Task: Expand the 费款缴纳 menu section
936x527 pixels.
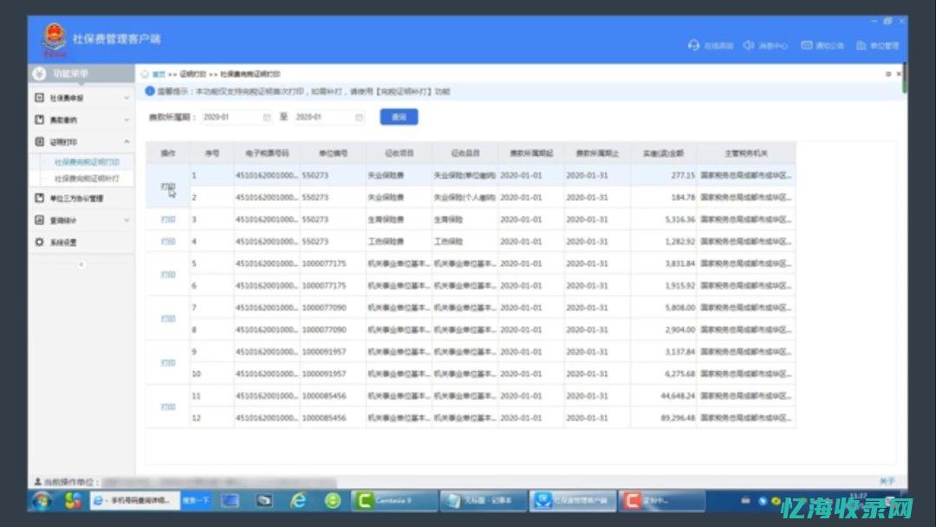Action: tap(127, 120)
